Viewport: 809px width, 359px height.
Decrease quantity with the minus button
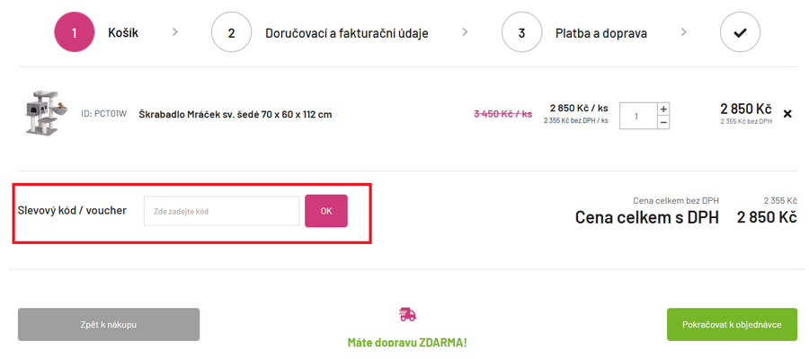coord(663,122)
